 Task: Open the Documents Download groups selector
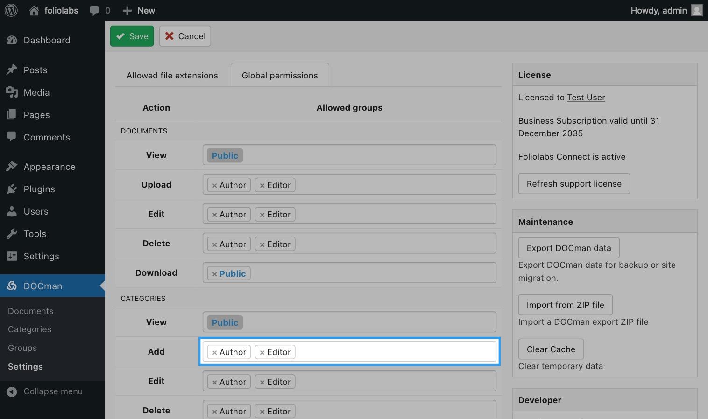pyautogui.click(x=349, y=273)
